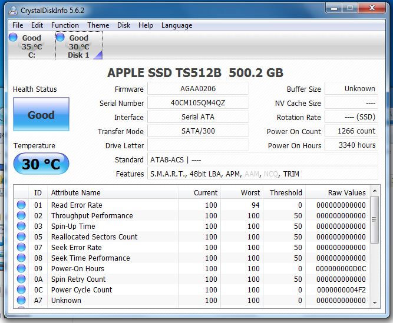Image resolution: width=393 pixels, height=323 pixels.
Task: Click the empty Drive Letter field
Action: (x=198, y=145)
